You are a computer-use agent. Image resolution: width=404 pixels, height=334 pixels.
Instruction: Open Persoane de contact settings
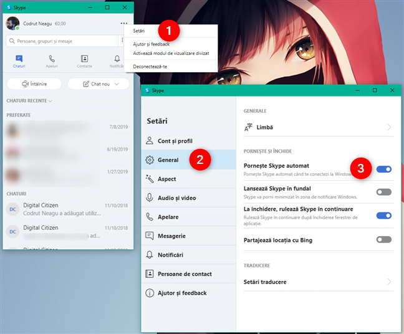[x=189, y=274]
